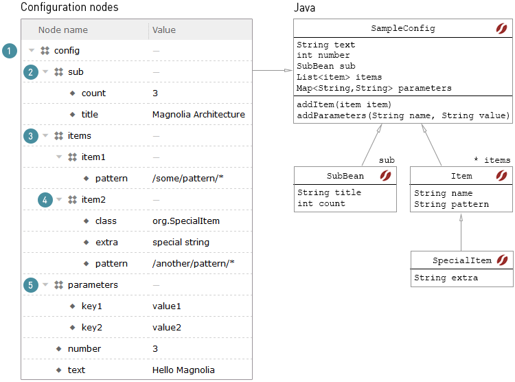Click the bean icon in SubBean header
Image resolution: width=515 pixels, height=382 pixels.
coord(385,176)
